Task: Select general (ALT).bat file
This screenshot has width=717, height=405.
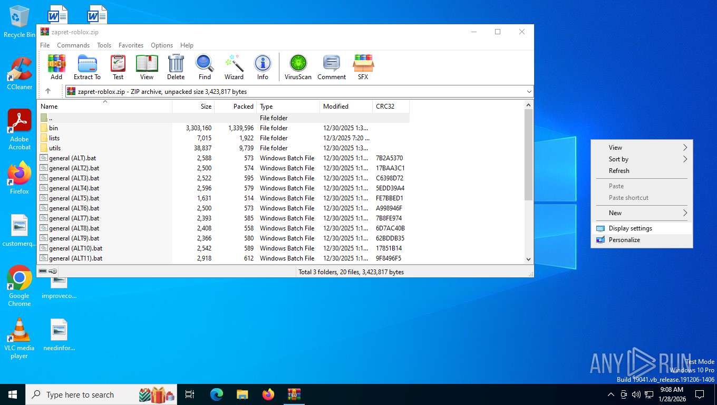Action: coord(223,158)
